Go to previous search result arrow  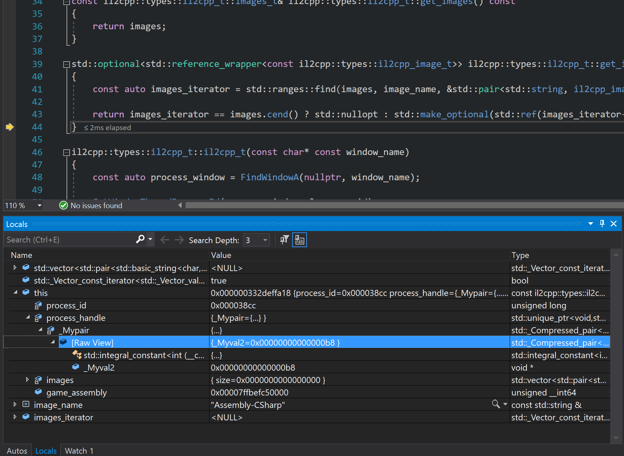[x=165, y=240]
